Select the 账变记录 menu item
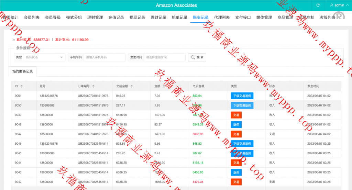The image size is (352, 190). click(201, 18)
